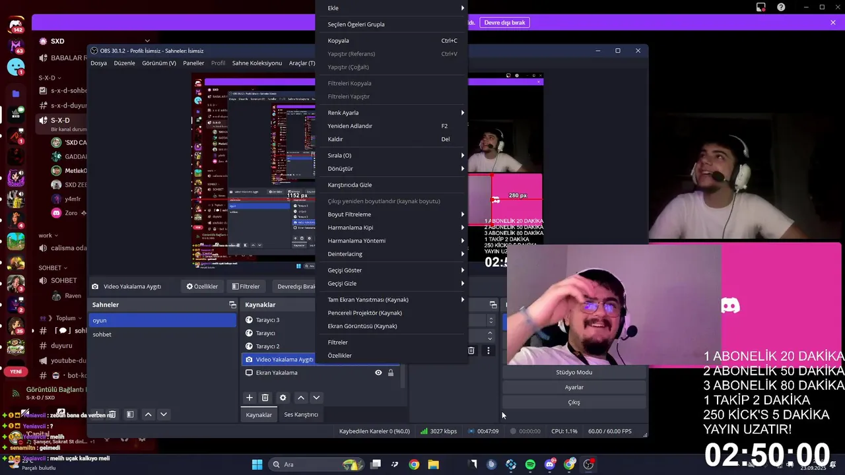Click Ayarlar button in OBS controls
The width and height of the screenshot is (845, 475).
coord(574,387)
